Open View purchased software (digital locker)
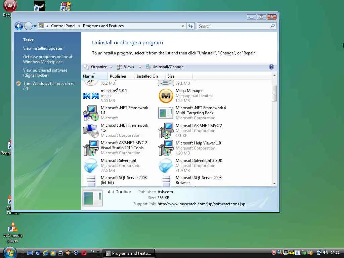 45,73
